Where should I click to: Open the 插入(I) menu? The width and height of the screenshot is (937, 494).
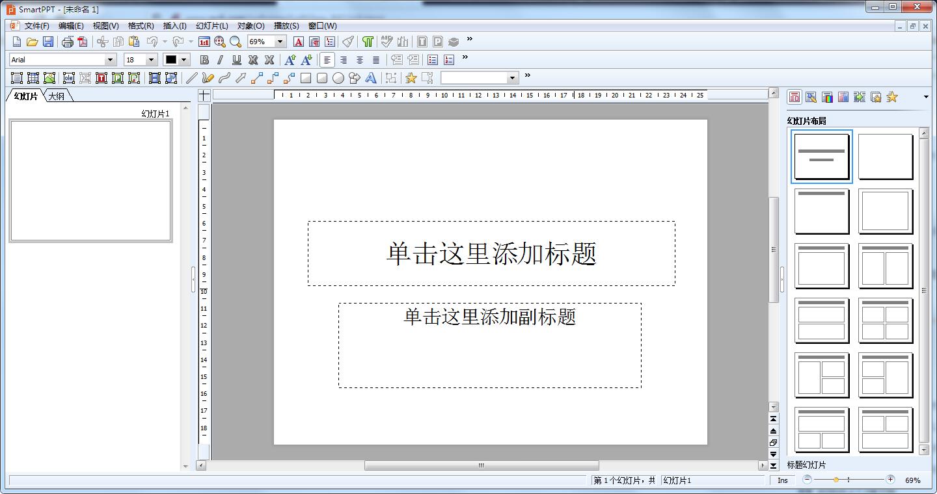pyautogui.click(x=176, y=26)
